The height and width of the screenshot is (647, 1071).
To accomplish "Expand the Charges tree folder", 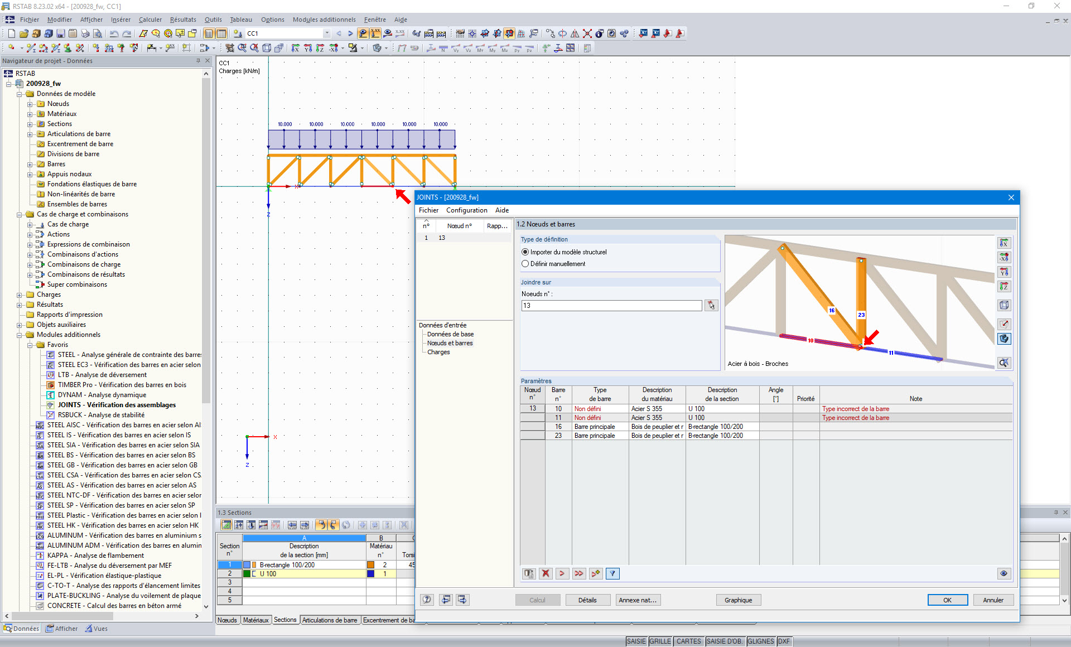I will 20,294.
